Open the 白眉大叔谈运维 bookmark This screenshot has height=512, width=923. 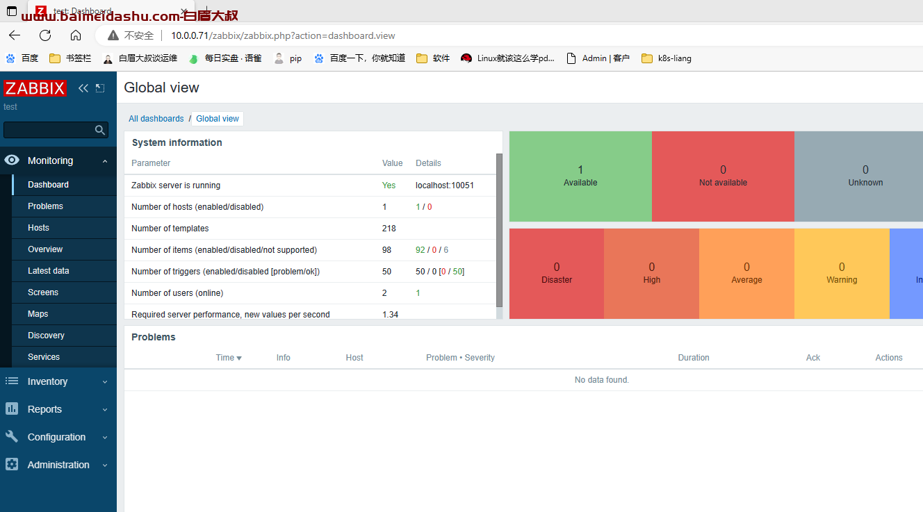coord(140,58)
